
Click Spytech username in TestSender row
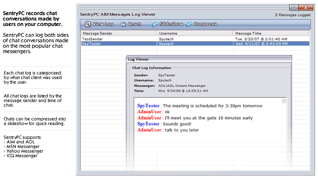click(166, 39)
